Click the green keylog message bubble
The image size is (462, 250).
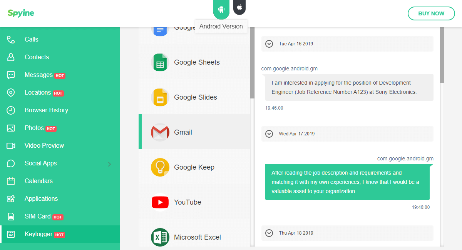(347, 182)
